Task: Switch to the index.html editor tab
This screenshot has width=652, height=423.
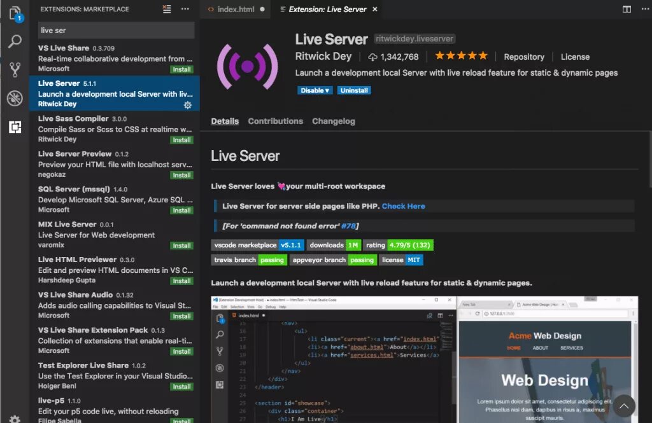Action: coord(236,9)
